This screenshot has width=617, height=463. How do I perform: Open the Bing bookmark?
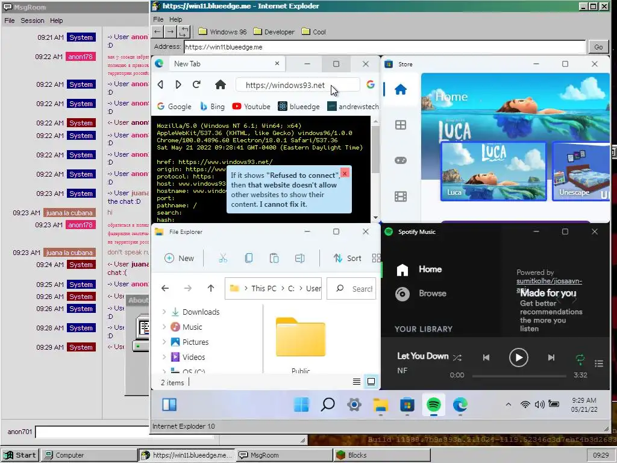(212, 106)
